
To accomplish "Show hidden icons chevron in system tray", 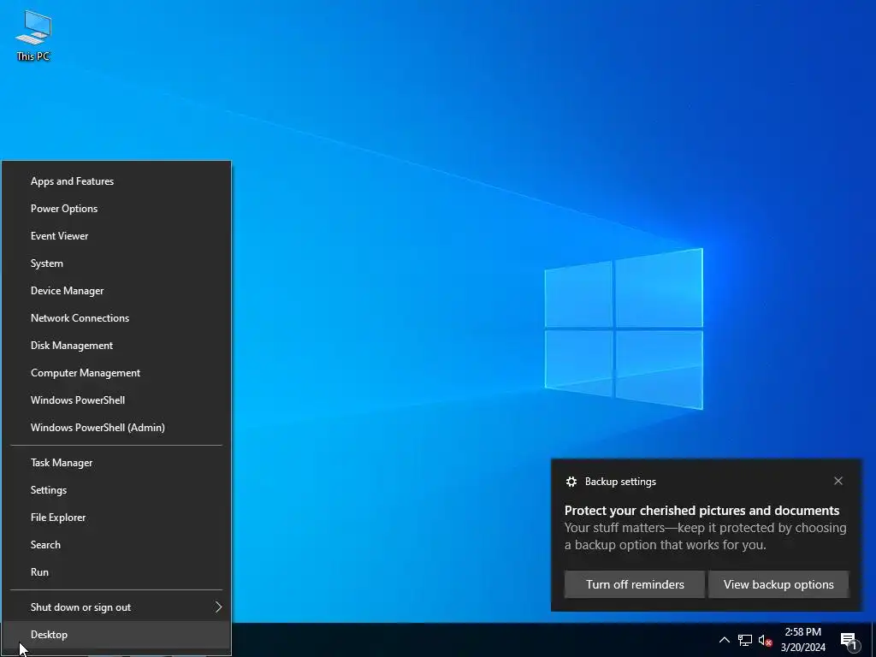I will pyautogui.click(x=724, y=640).
